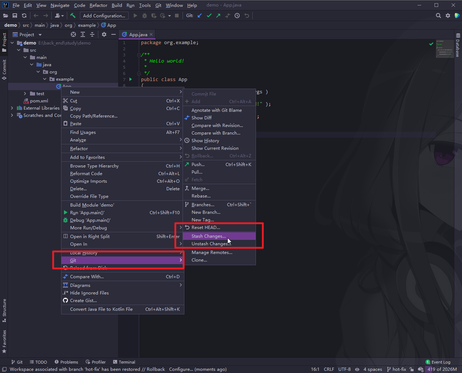Viewport: 462px width, 373px height.
Task: Click the Synchronize refresh icon in toolbar
Action: point(24,16)
